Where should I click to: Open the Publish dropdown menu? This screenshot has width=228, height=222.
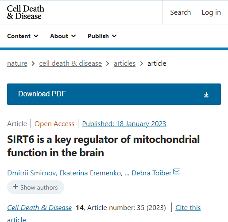pos(102,36)
